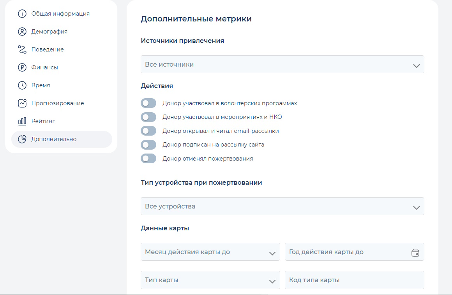Enable Донор участвовал в волонтерских программах

pos(148,103)
